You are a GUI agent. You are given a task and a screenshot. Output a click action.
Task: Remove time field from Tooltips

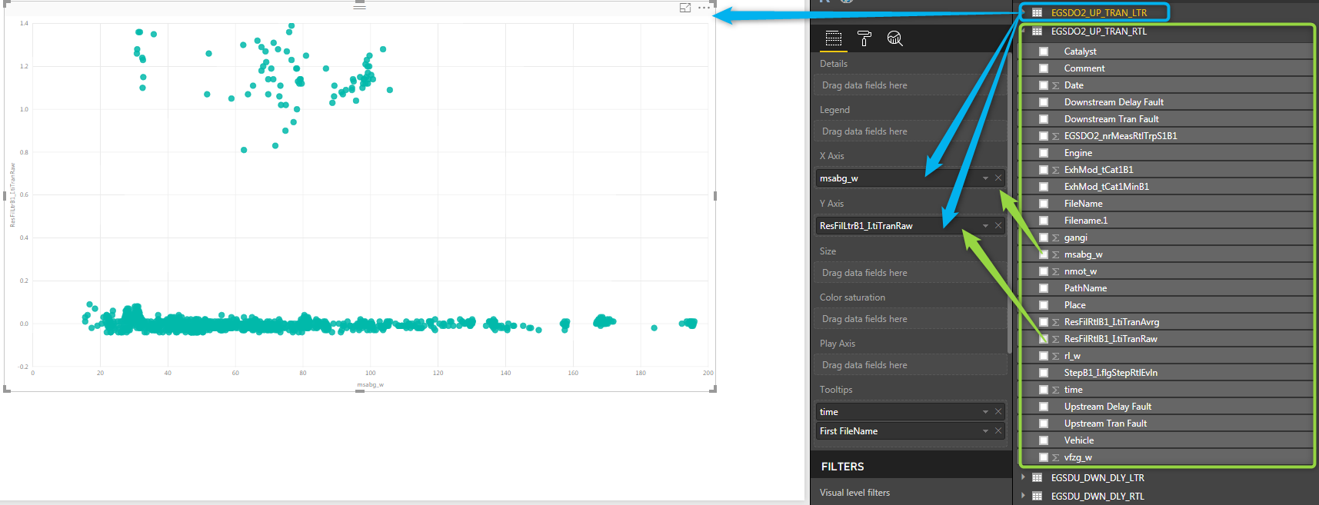coord(998,412)
